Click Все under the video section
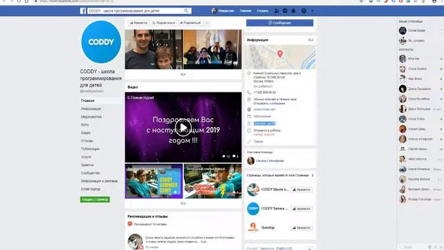The height and width of the screenshot is (250, 444). [183, 203]
